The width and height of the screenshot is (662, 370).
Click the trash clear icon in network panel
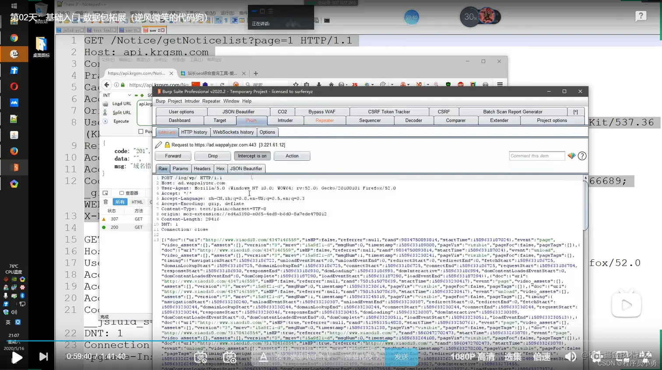point(106,202)
